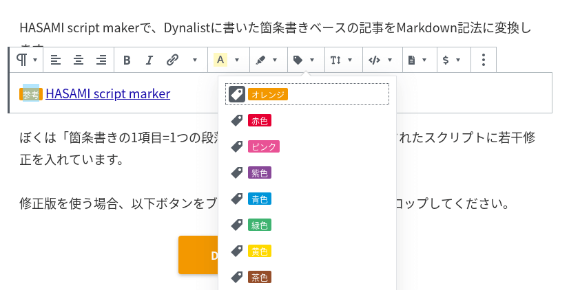Screen dimensions: 569x290
Task: Click the paragraph (pilcrow) block icon
Action: [x=22, y=60]
